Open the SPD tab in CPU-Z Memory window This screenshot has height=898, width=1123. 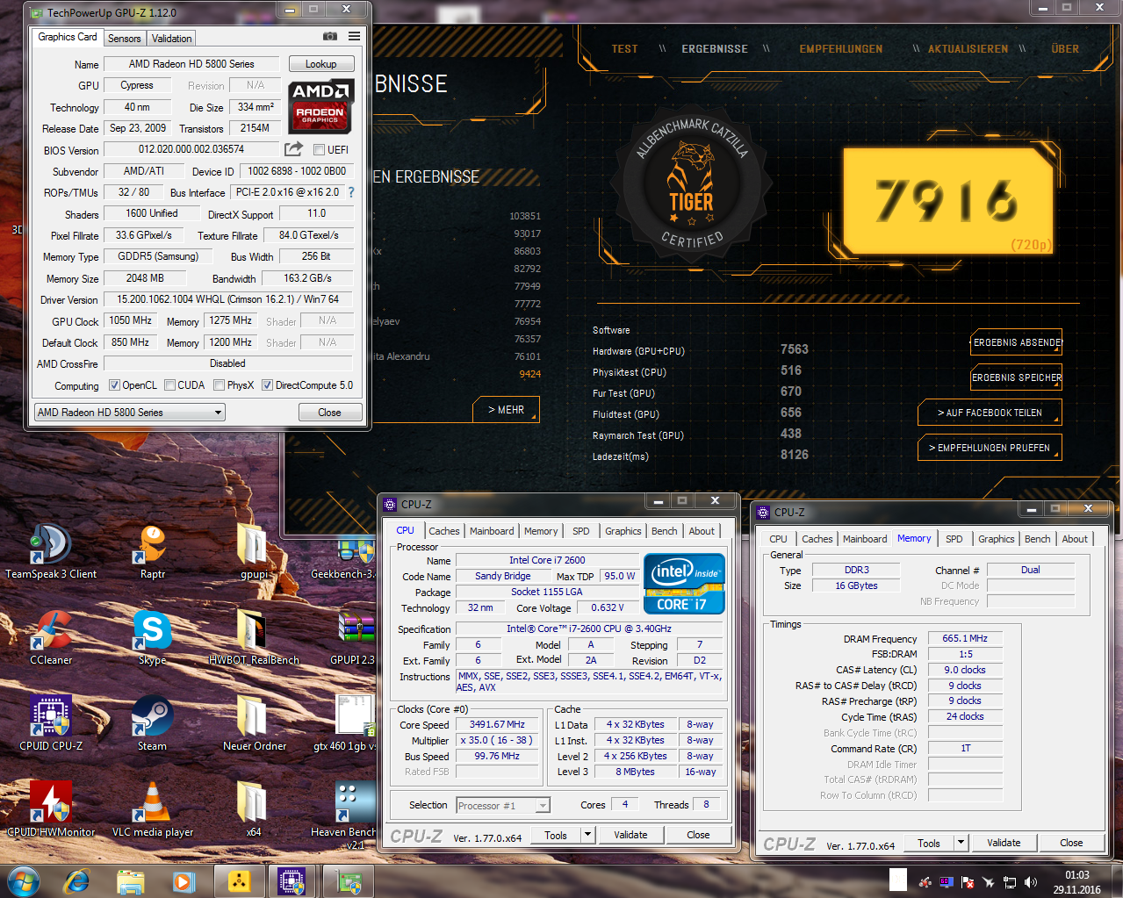point(954,539)
